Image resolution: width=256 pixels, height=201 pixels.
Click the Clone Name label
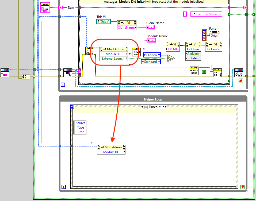155,23
